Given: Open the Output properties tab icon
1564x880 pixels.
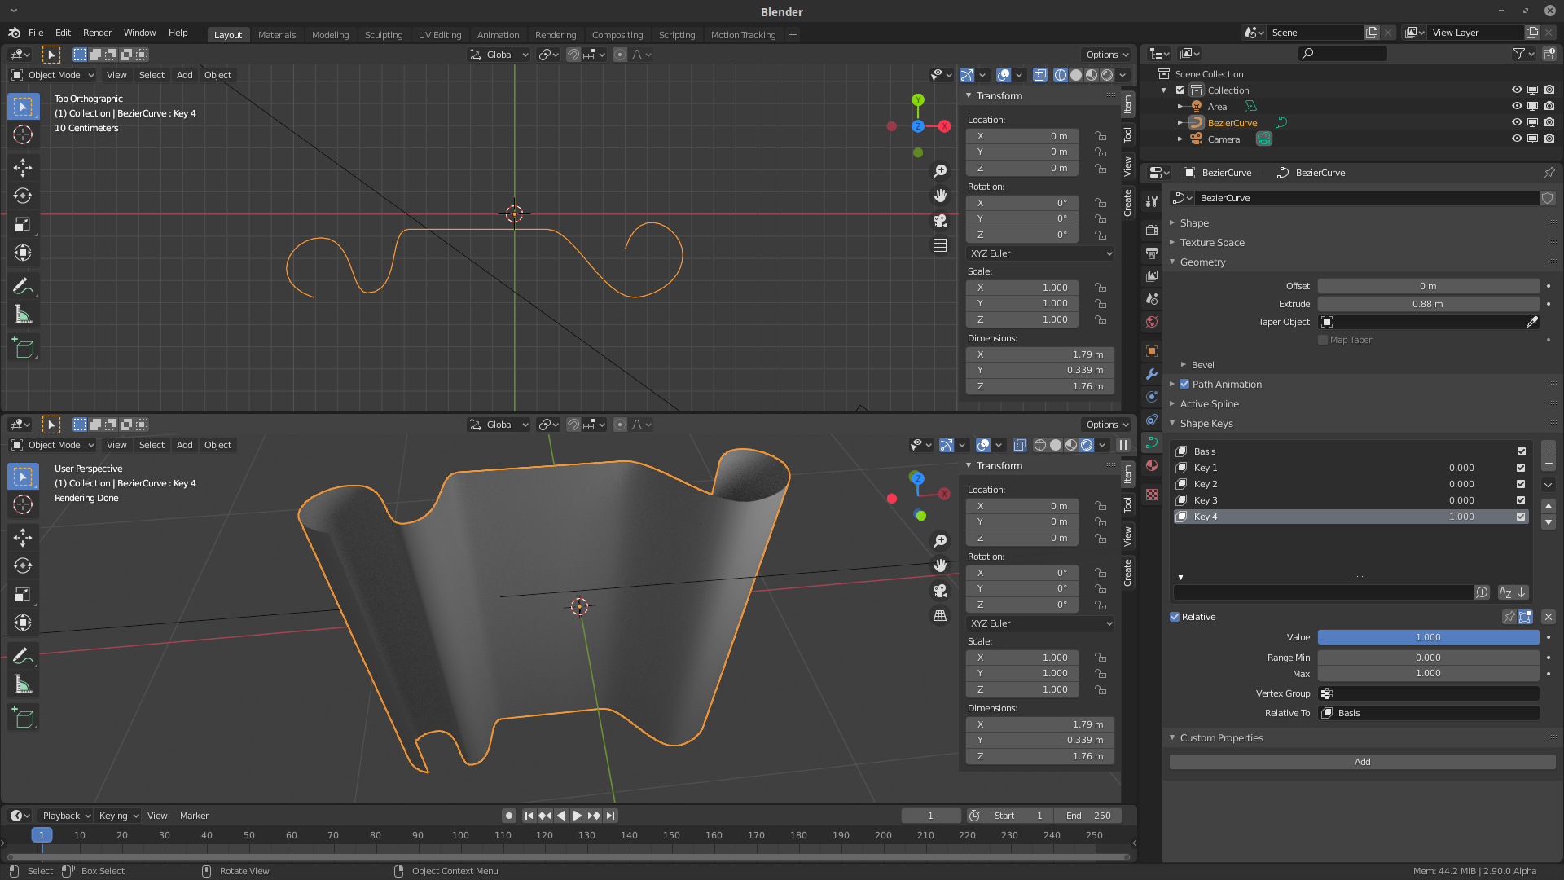Looking at the screenshot, I should coord(1152,253).
